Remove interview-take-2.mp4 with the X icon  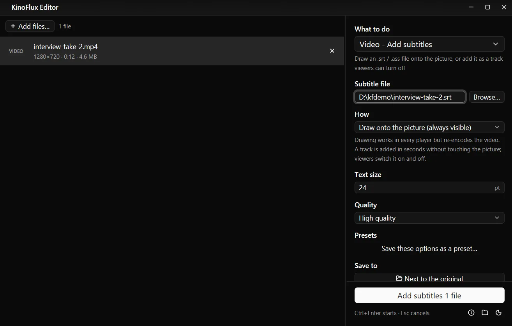click(332, 51)
